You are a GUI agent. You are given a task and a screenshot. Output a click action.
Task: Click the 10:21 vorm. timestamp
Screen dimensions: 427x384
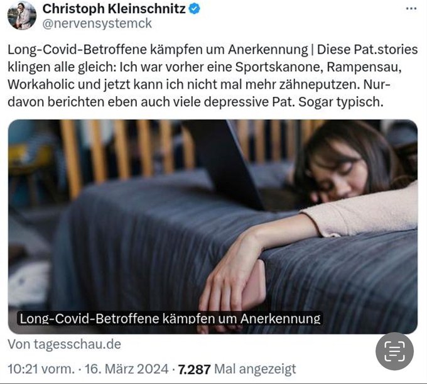pos(41,370)
